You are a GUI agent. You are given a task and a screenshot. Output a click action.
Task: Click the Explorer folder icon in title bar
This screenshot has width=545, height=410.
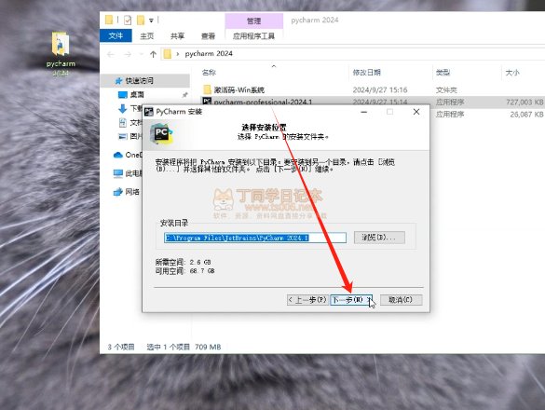click(109, 20)
